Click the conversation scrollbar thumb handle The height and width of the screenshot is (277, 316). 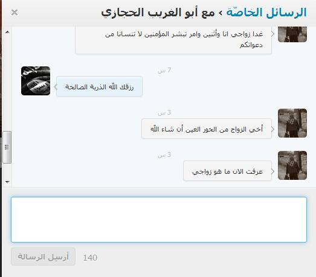tap(7, 147)
